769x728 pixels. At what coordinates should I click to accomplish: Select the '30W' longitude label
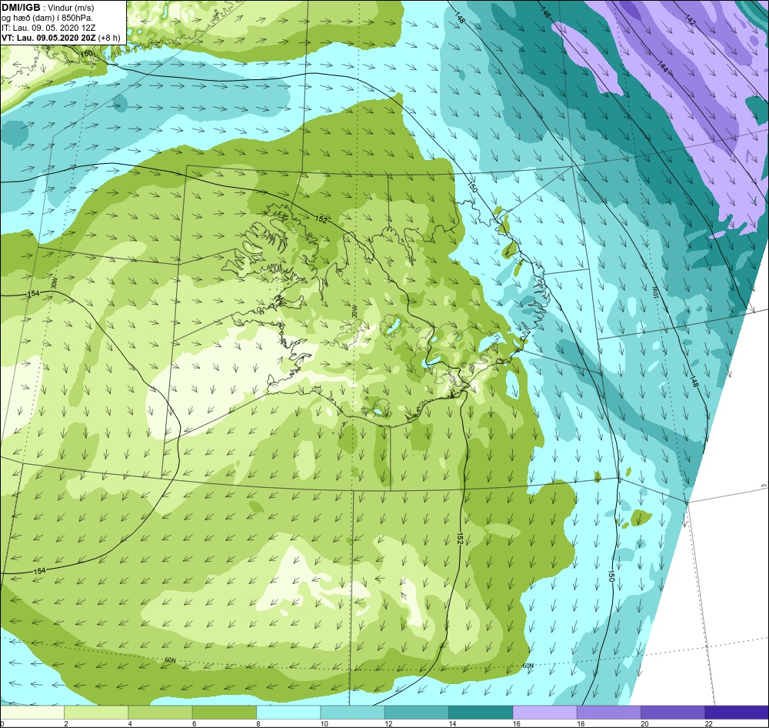(x=54, y=284)
